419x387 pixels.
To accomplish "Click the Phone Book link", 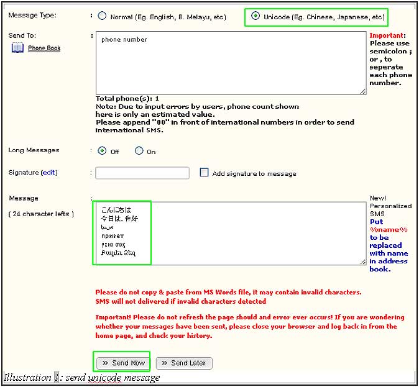I will tap(44, 48).
